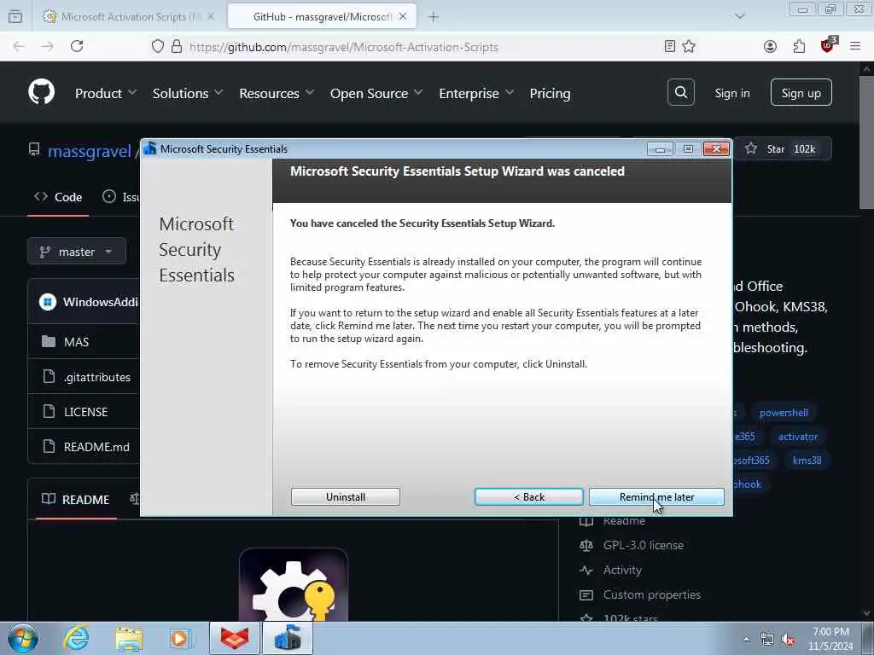The image size is (874, 655).
Task: Open the Firefox hamburger menu
Action: point(855,46)
